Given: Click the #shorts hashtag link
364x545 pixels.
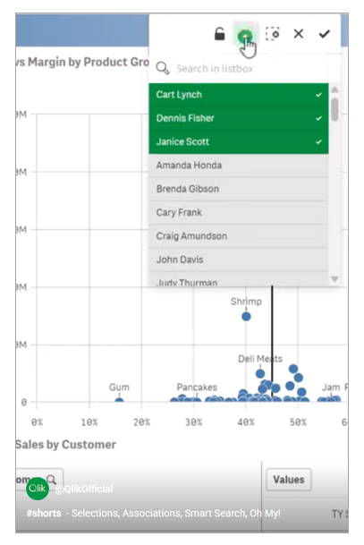Looking at the screenshot, I should click(44, 513).
